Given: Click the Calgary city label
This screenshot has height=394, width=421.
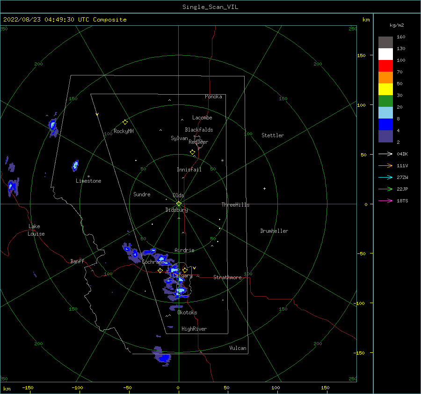Looking at the screenshot, I should (182, 275).
